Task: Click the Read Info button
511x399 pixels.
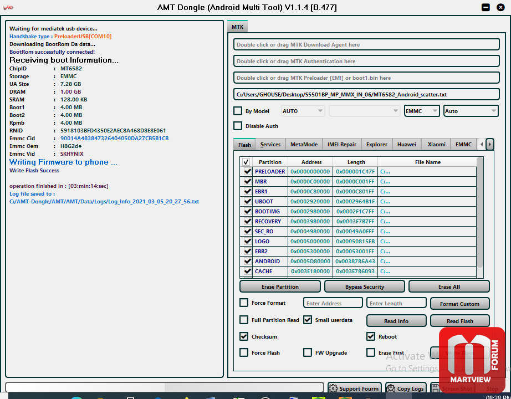Action: pos(396,321)
